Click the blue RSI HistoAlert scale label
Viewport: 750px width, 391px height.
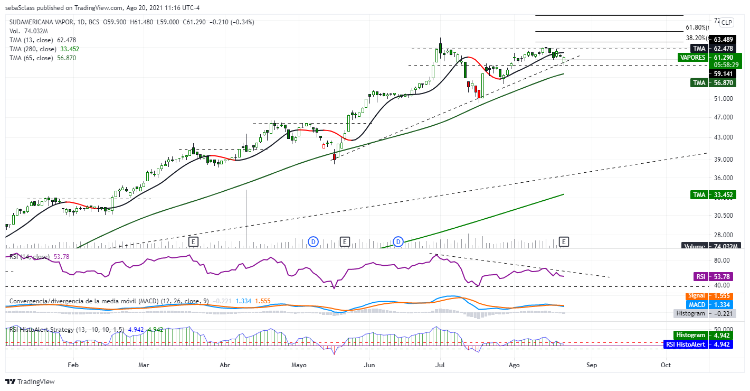tap(699, 345)
